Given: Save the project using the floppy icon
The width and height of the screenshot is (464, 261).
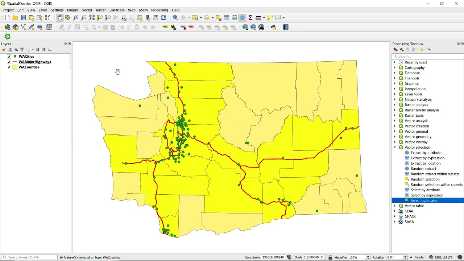Looking at the screenshot, I should pyautogui.click(x=23, y=17).
